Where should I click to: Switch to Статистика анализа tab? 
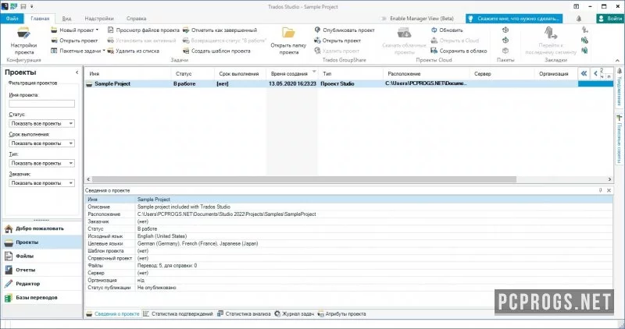tap(244, 314)
